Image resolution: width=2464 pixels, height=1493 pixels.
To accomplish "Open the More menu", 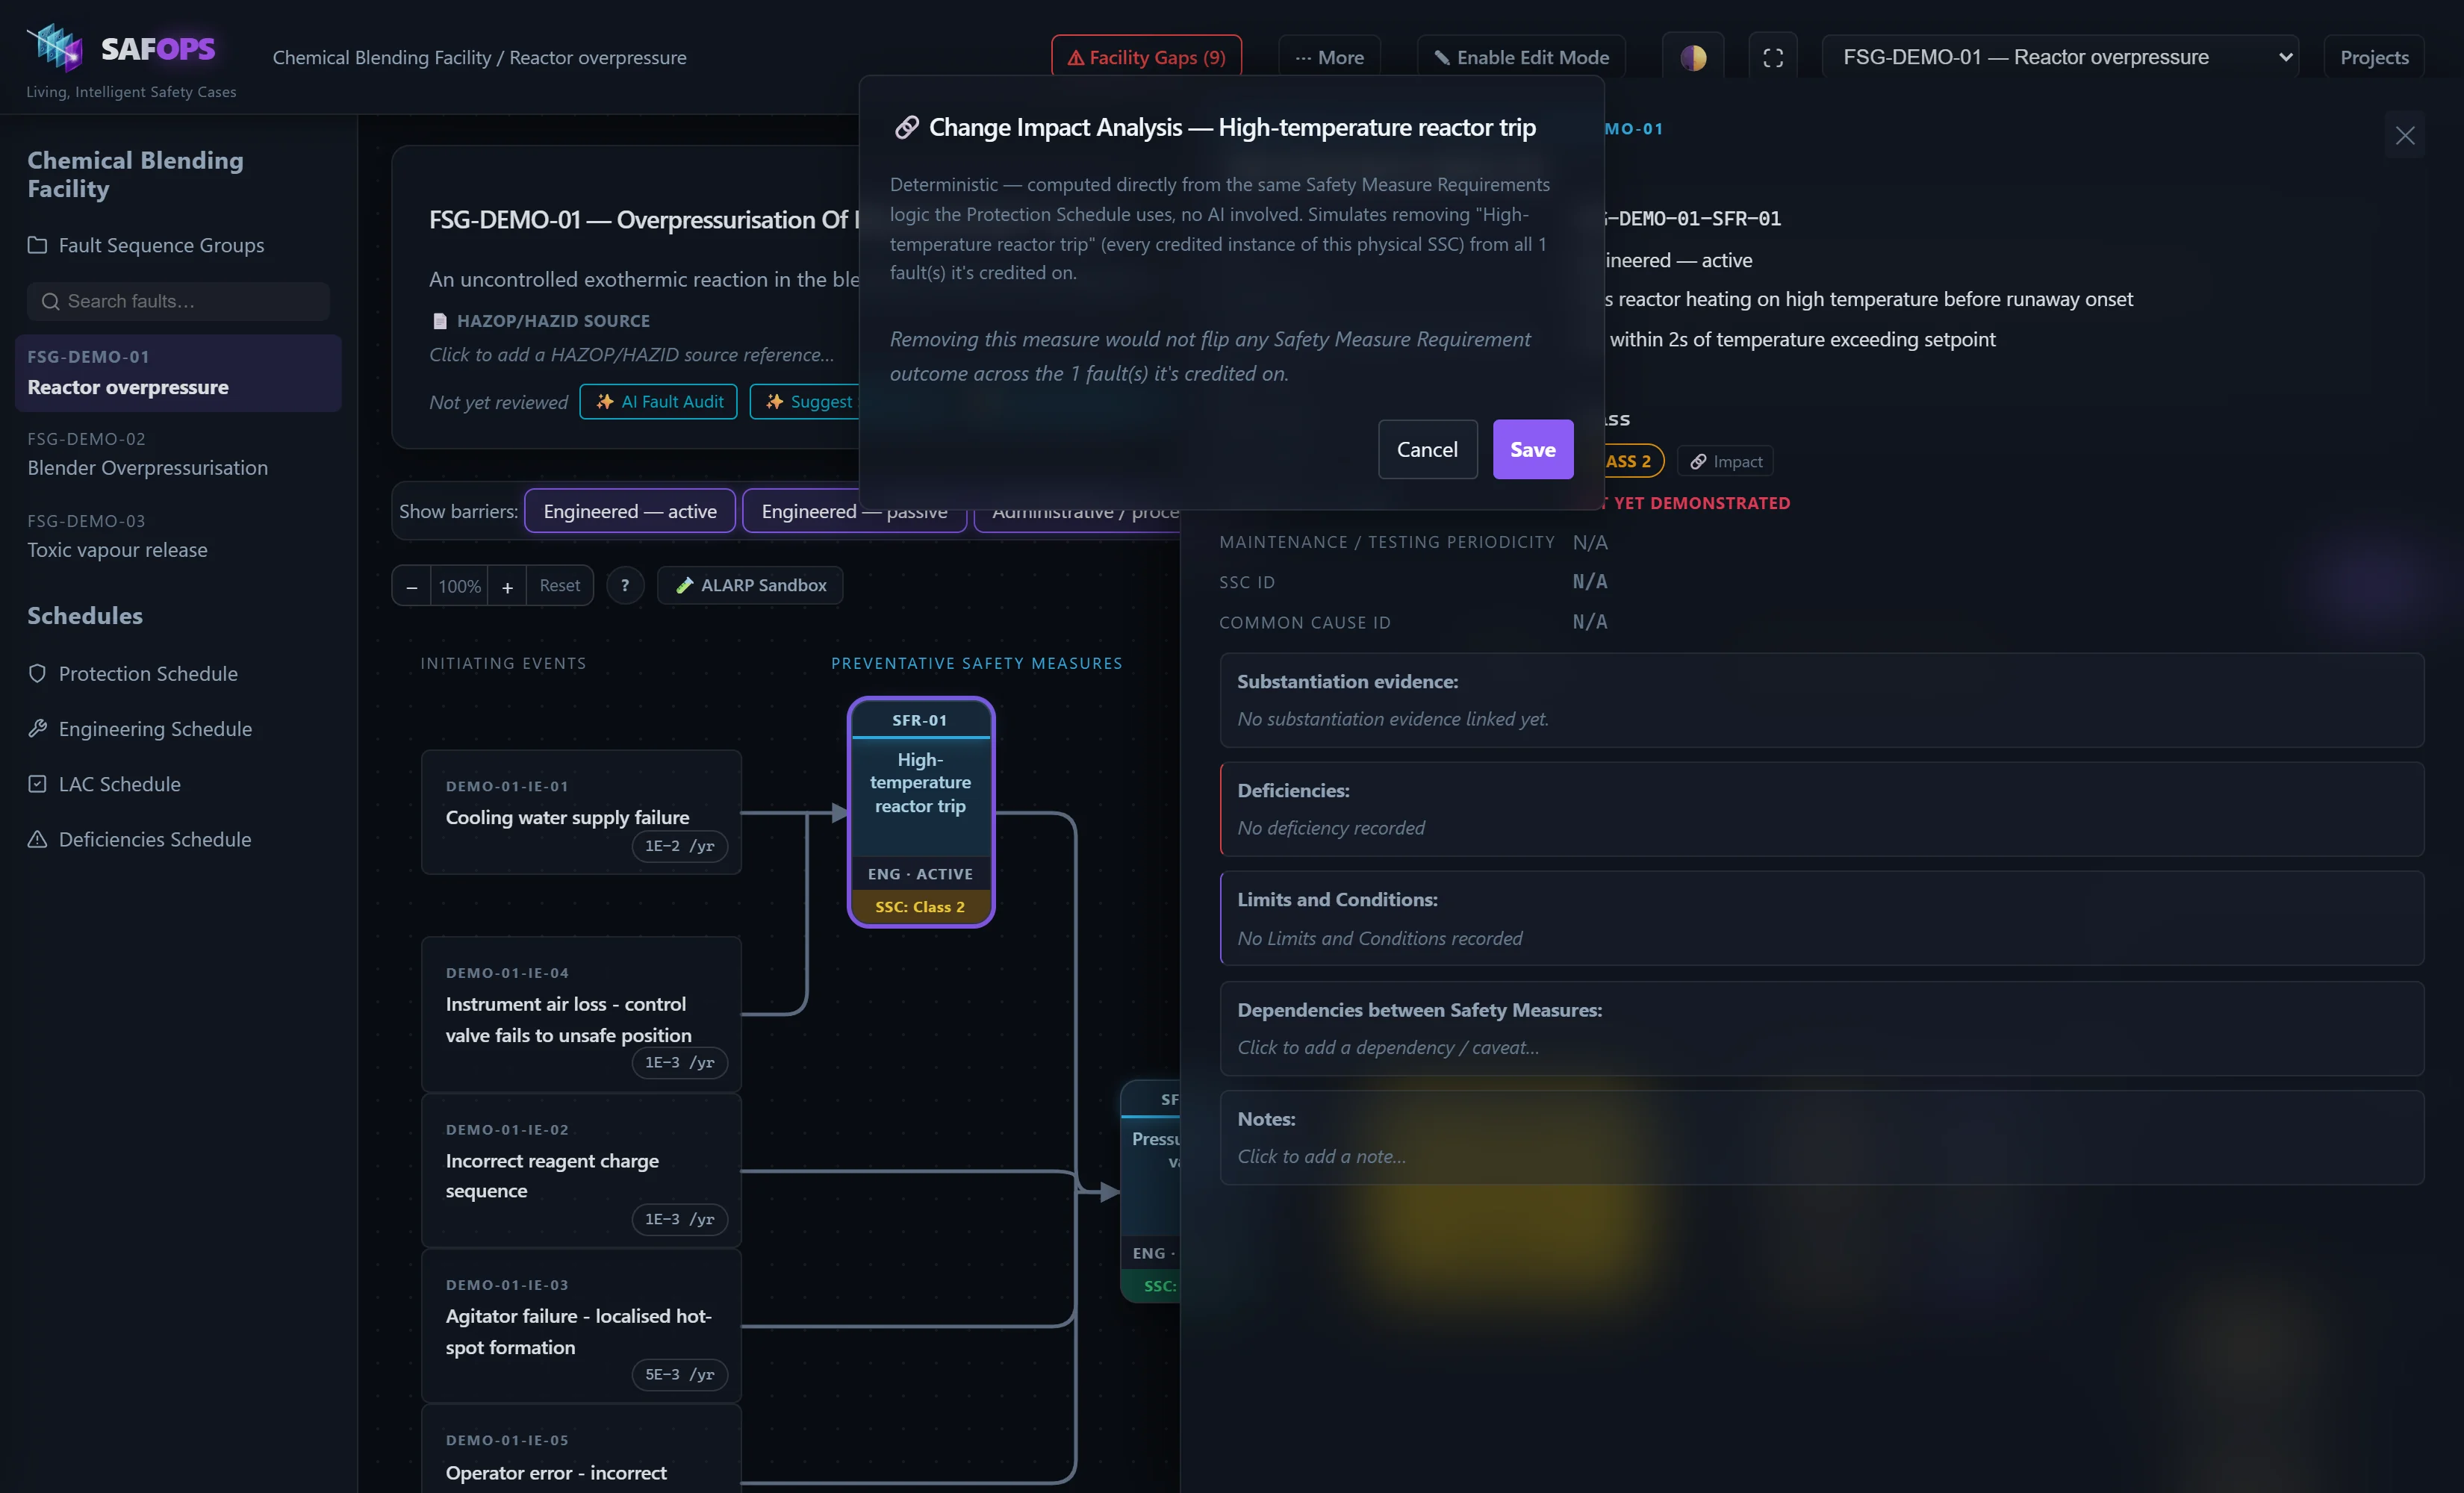I will [x=1329, y=58].
